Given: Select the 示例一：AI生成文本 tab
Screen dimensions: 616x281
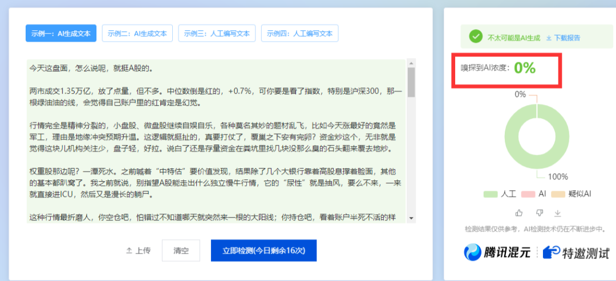Looking at the screenshot, I should coord(61,34).
